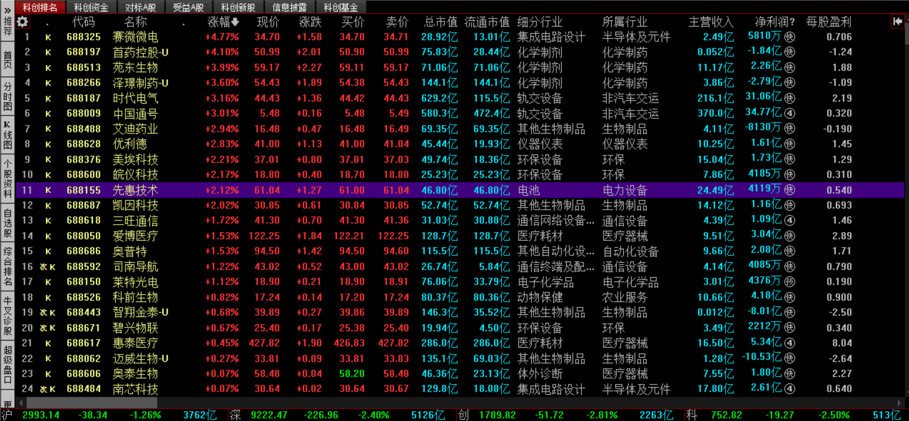Click the circled 4 icon beside 南芯科技 2.61亿
The height and width of the screenshot is (421, 909).
tap(790, 389)
